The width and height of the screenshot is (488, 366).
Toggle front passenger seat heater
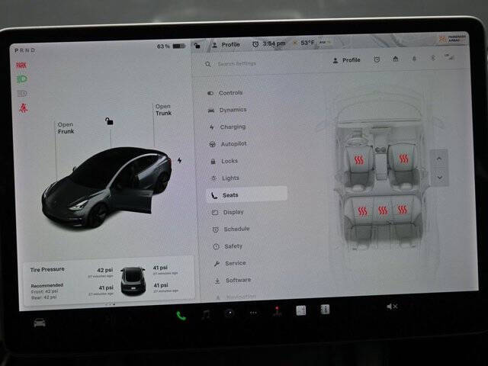(403, 159)
